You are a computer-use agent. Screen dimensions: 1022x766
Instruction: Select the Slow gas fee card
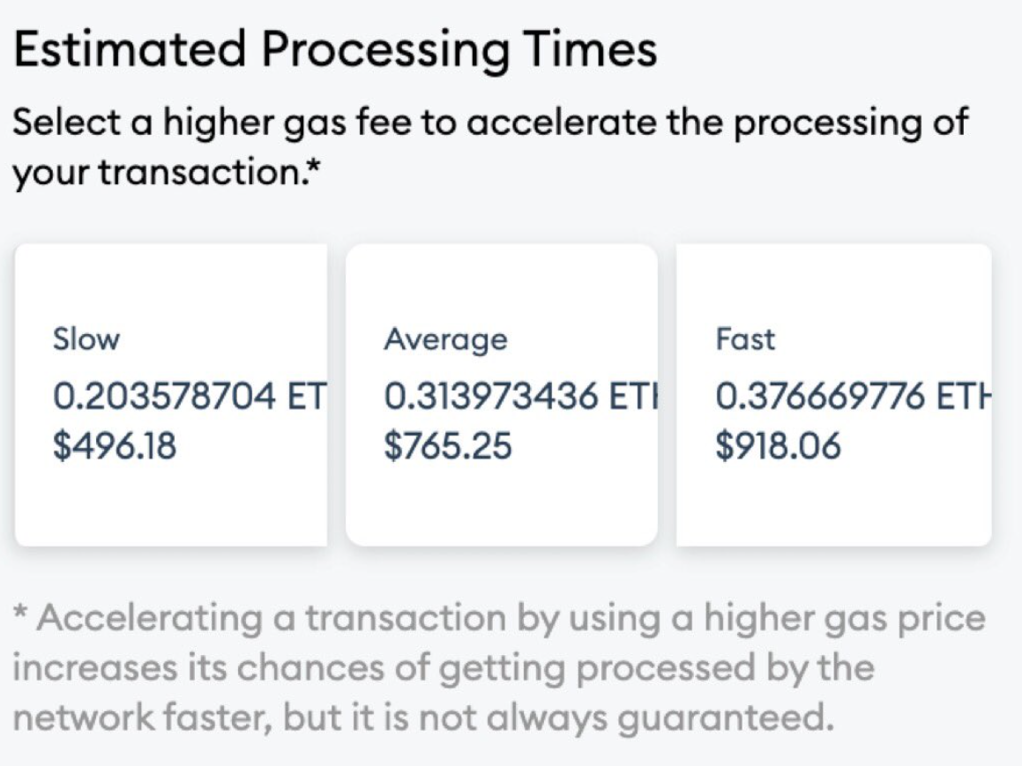point(171,395)
